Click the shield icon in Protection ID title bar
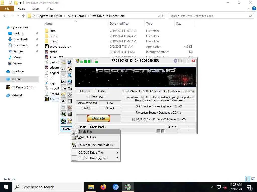Viewport: 257px width, 192px height. (x=77, y=61)
